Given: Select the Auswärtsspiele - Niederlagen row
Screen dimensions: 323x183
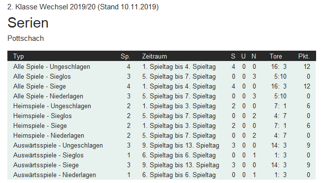Looking at the screenshot, I should pyautogui.click(x=161, y=175).
